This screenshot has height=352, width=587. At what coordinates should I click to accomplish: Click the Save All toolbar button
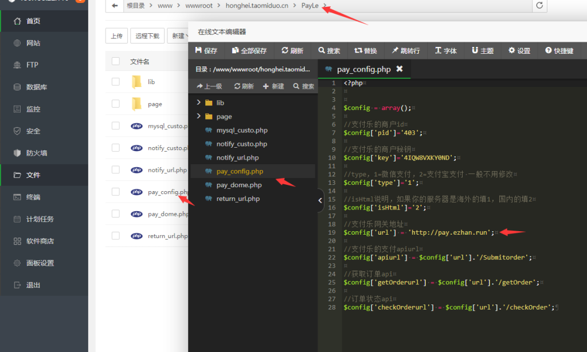(249, 50)
